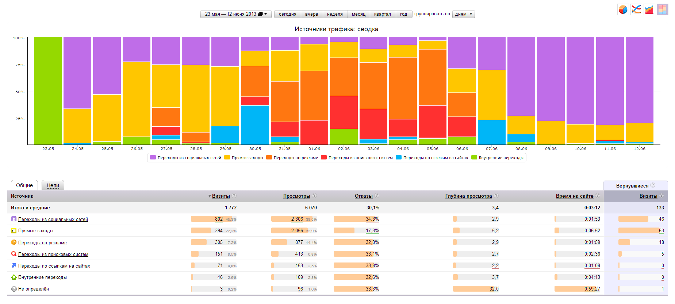The height and width of the screenshot is (304, 675).
Task: Switch to the Цели tab
Action: point(53,185)
